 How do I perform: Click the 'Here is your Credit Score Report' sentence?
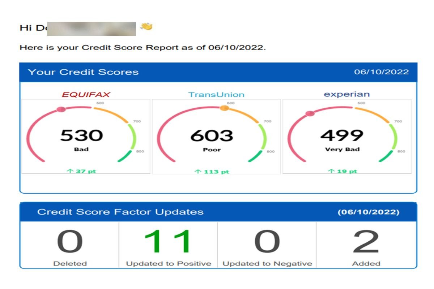point(142,47)
